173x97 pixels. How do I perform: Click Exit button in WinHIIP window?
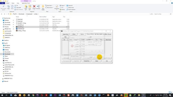tap(107, 61)
